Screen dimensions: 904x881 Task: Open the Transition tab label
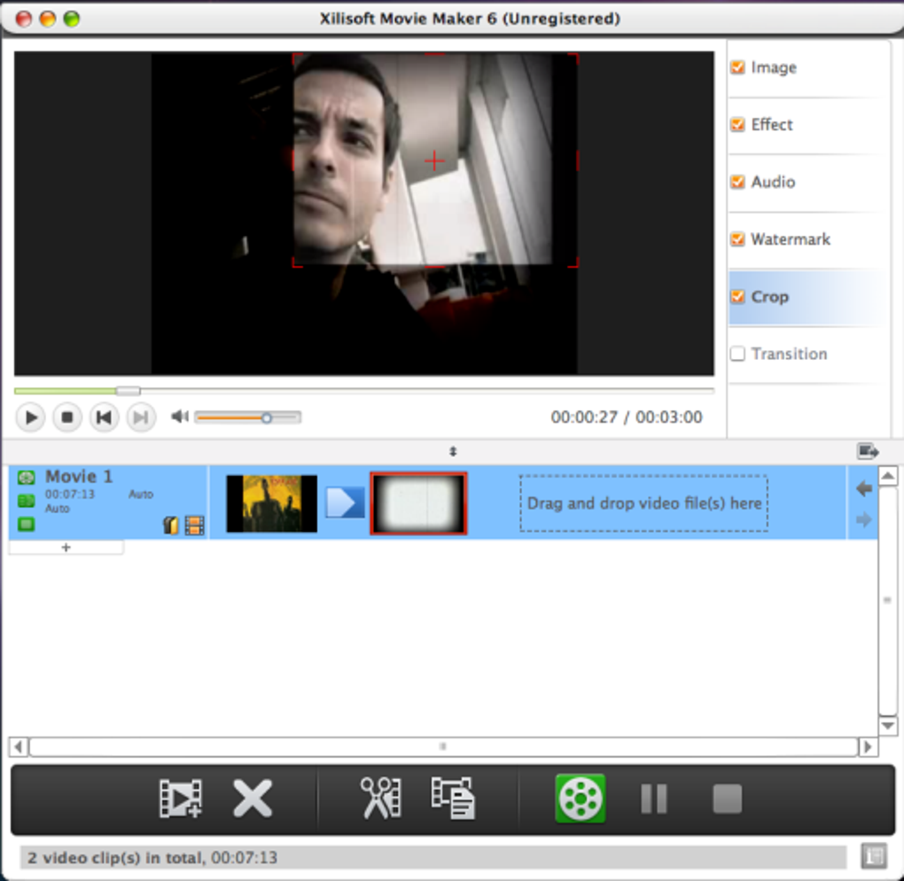[x=790, y=354]
